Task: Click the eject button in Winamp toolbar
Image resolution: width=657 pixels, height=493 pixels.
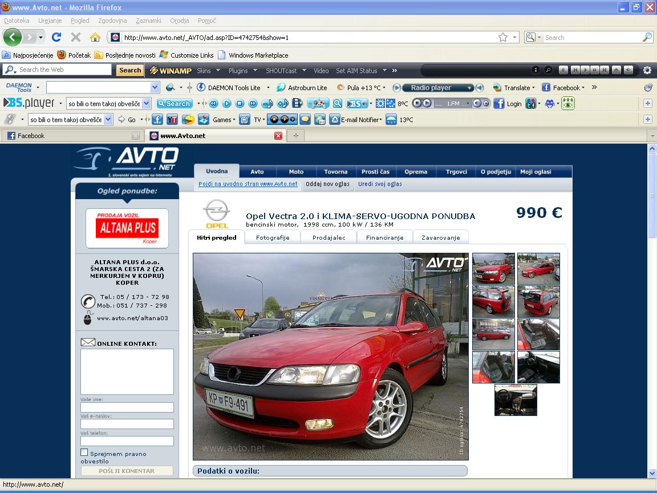Action: coord(616,70)
